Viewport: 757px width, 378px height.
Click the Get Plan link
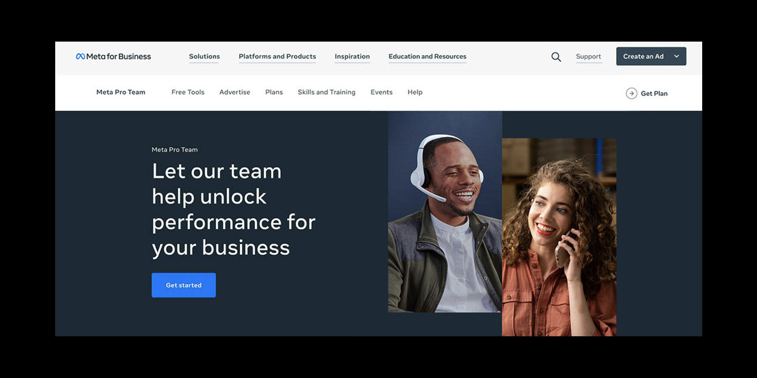click(654, 93)
